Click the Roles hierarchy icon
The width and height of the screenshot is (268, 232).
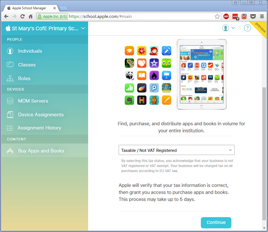(x=10, y=78)
